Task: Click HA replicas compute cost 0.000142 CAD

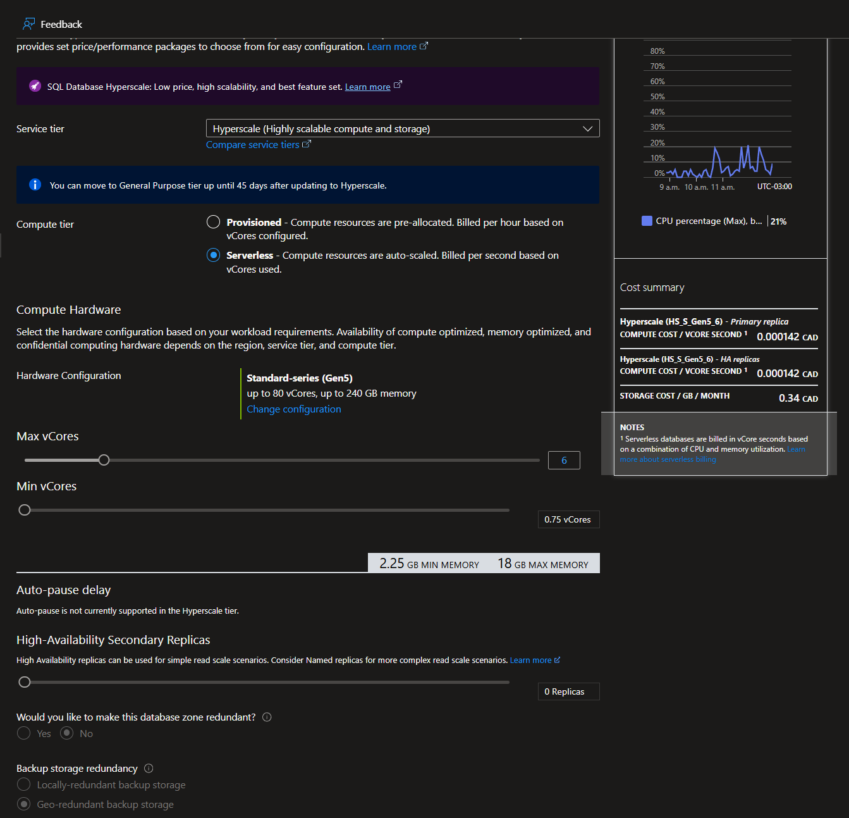Action: click(x=788, y=373)
